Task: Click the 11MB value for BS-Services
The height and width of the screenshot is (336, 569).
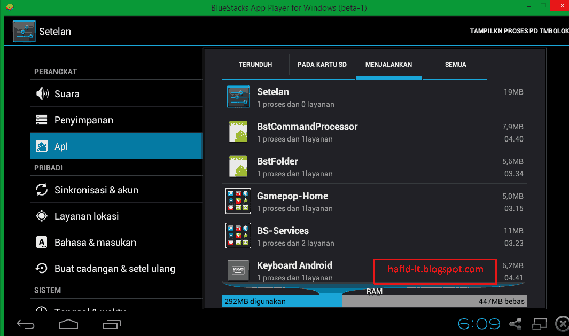Action: tap(513, 231)
